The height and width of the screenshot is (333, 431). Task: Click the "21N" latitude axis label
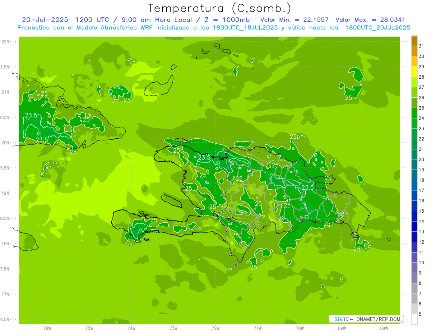pyautogui.click(x=5, y=92)
